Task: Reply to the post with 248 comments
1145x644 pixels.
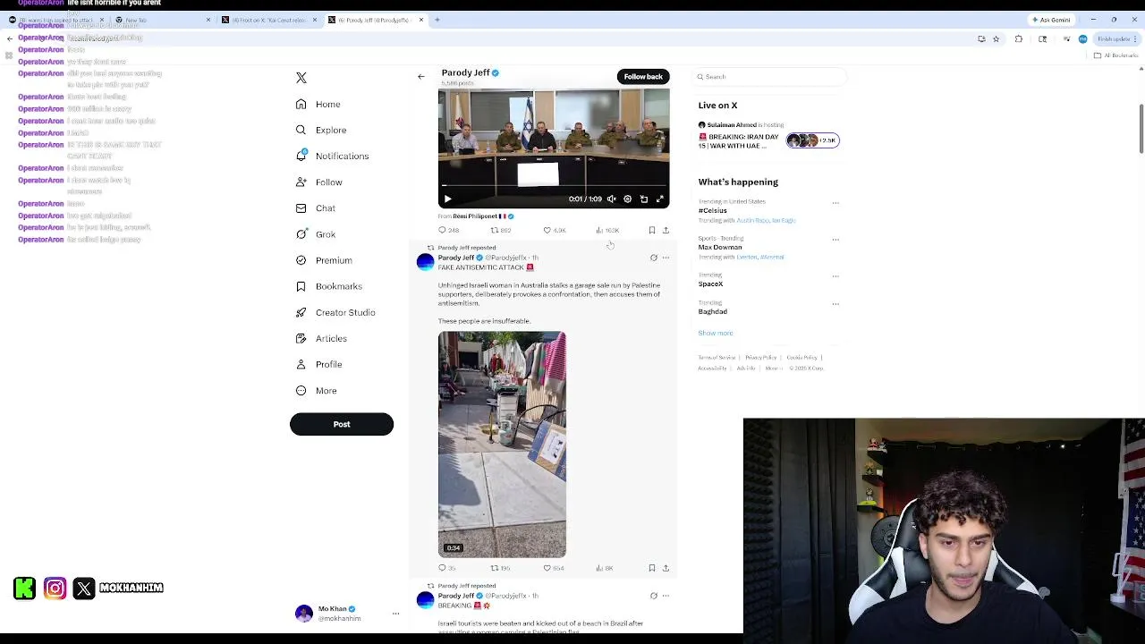Action: [449, 231]
